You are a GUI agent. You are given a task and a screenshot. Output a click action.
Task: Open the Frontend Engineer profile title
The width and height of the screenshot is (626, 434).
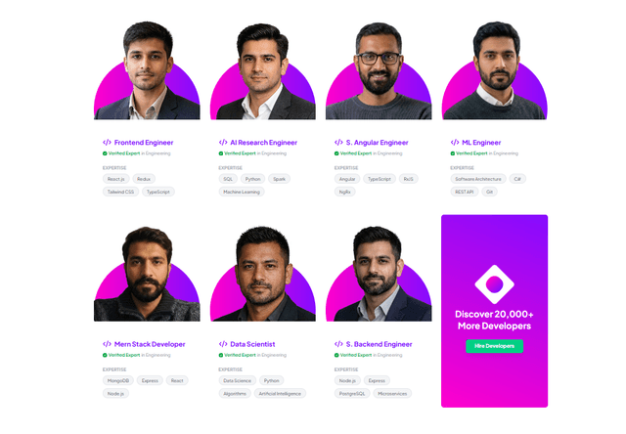[144, 143]
